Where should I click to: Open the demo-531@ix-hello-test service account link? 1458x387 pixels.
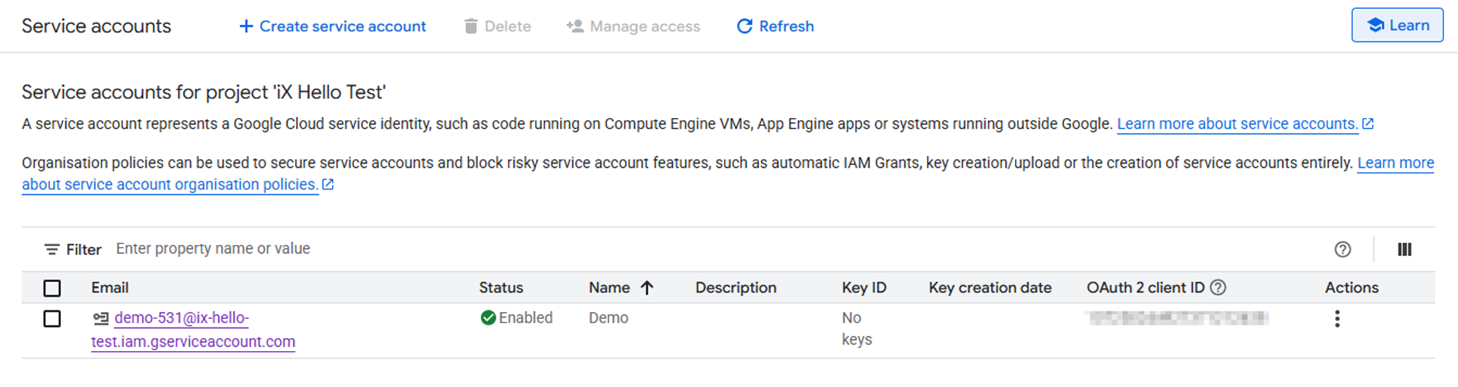coord(182,318)
